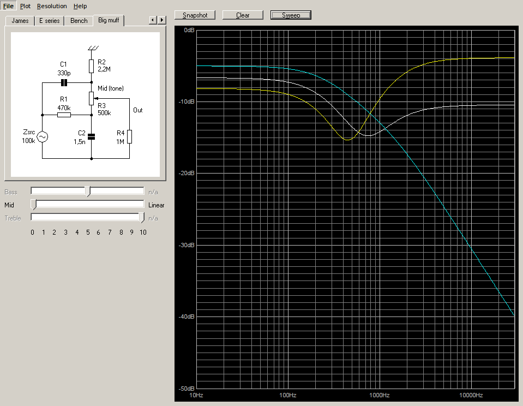Select the R1 470k resistor in schematic
Screen dimensions: 523x406
click(x=64, y=115)
